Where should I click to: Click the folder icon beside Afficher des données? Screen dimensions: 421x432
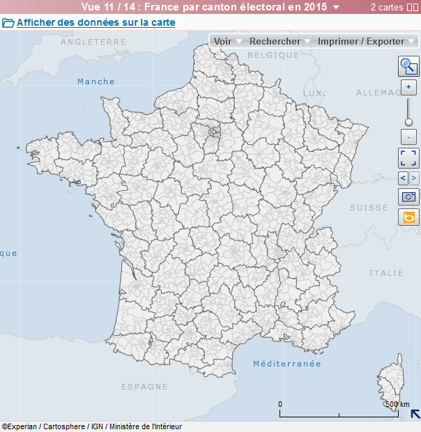8,23
